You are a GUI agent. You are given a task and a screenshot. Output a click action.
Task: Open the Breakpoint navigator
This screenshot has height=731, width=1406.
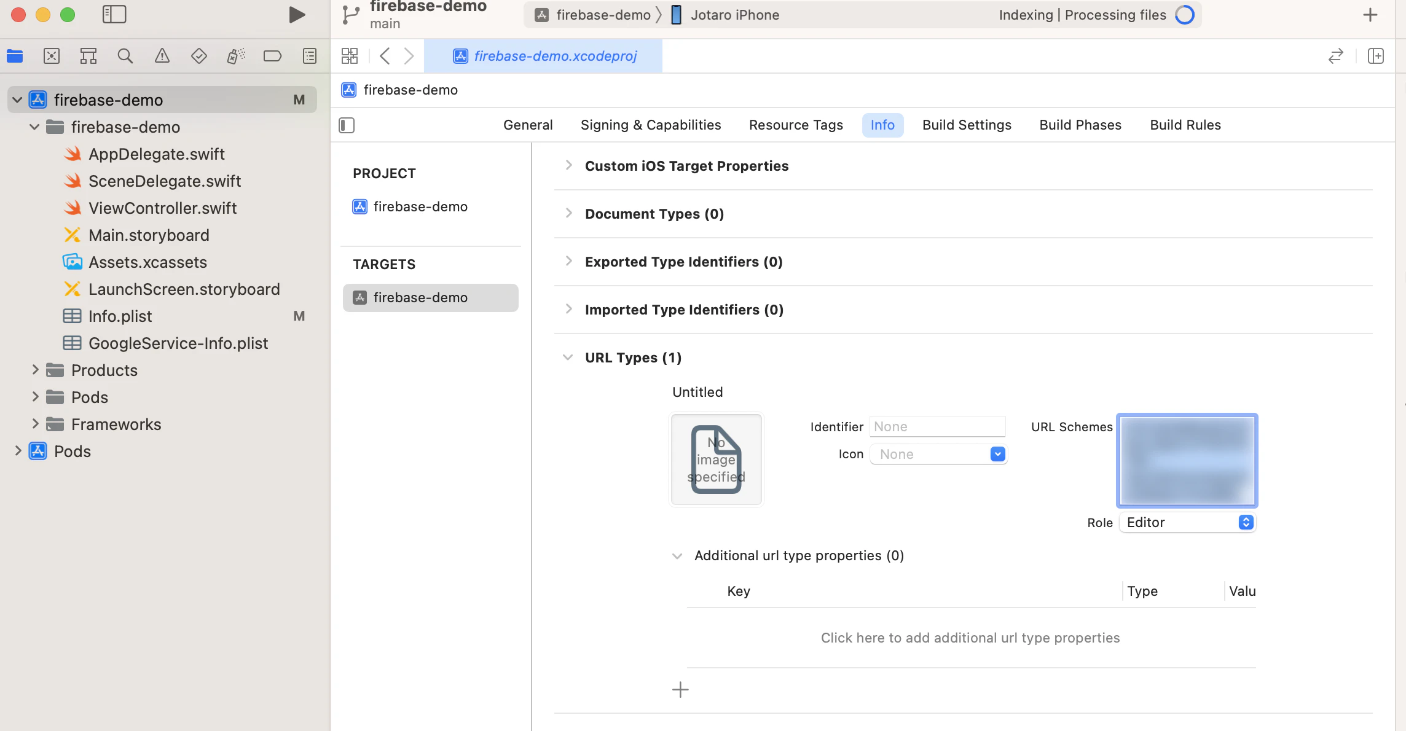(272, 57)
